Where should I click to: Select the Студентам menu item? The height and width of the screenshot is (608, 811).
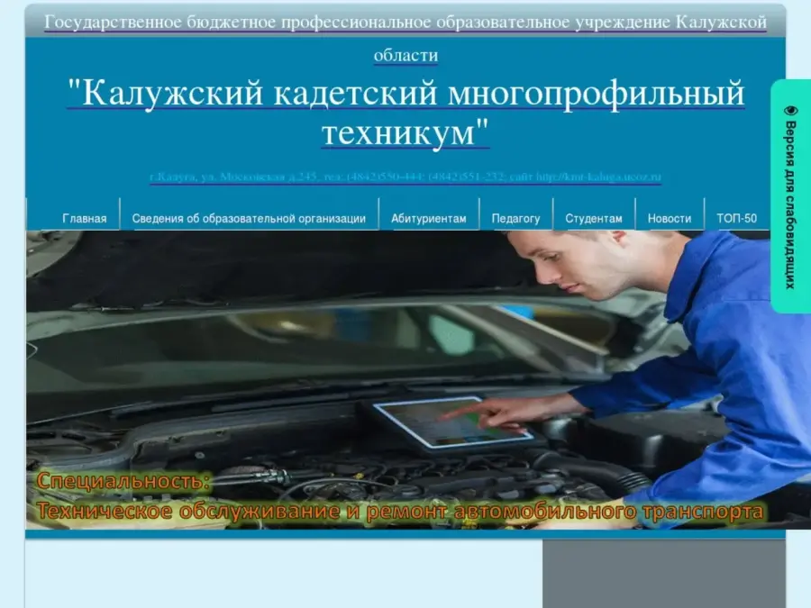coord(593,218)
